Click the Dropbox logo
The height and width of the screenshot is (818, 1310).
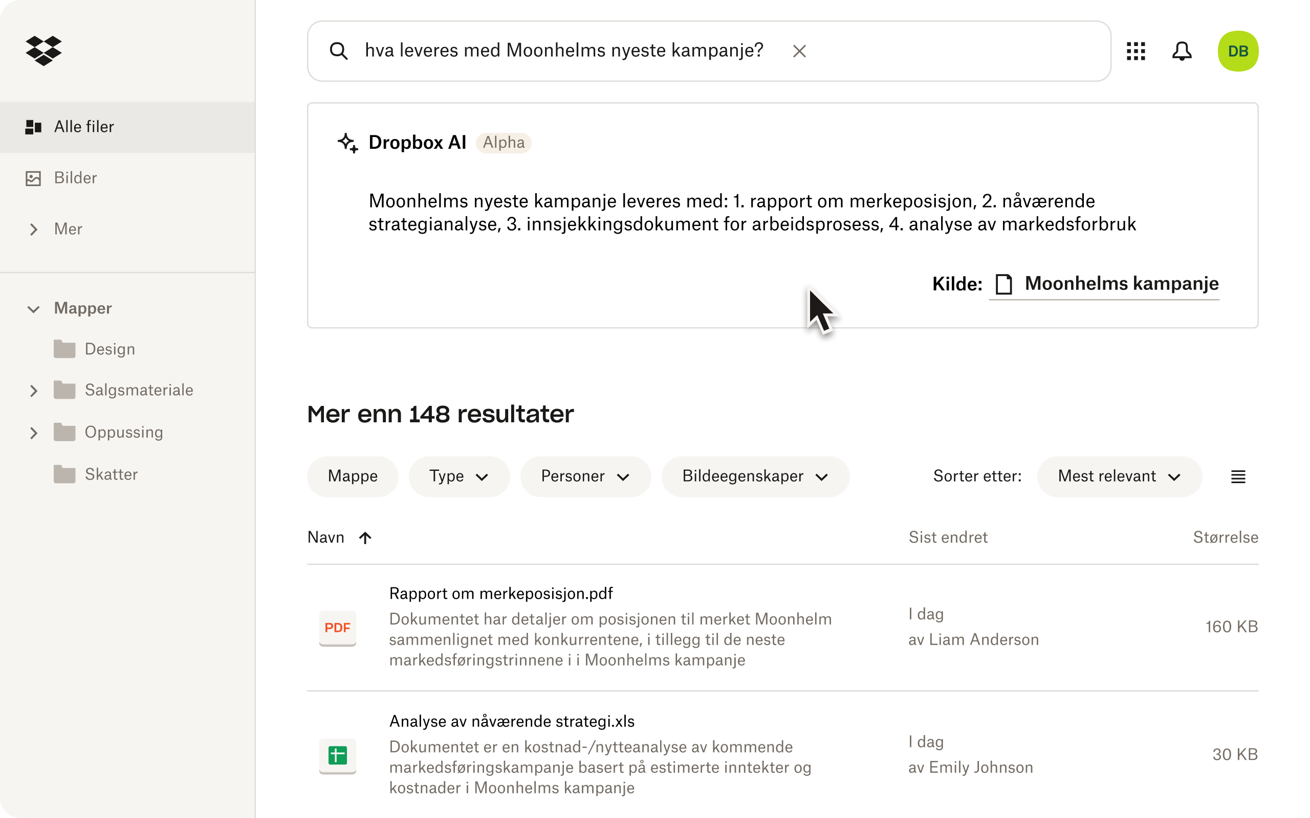43,50
